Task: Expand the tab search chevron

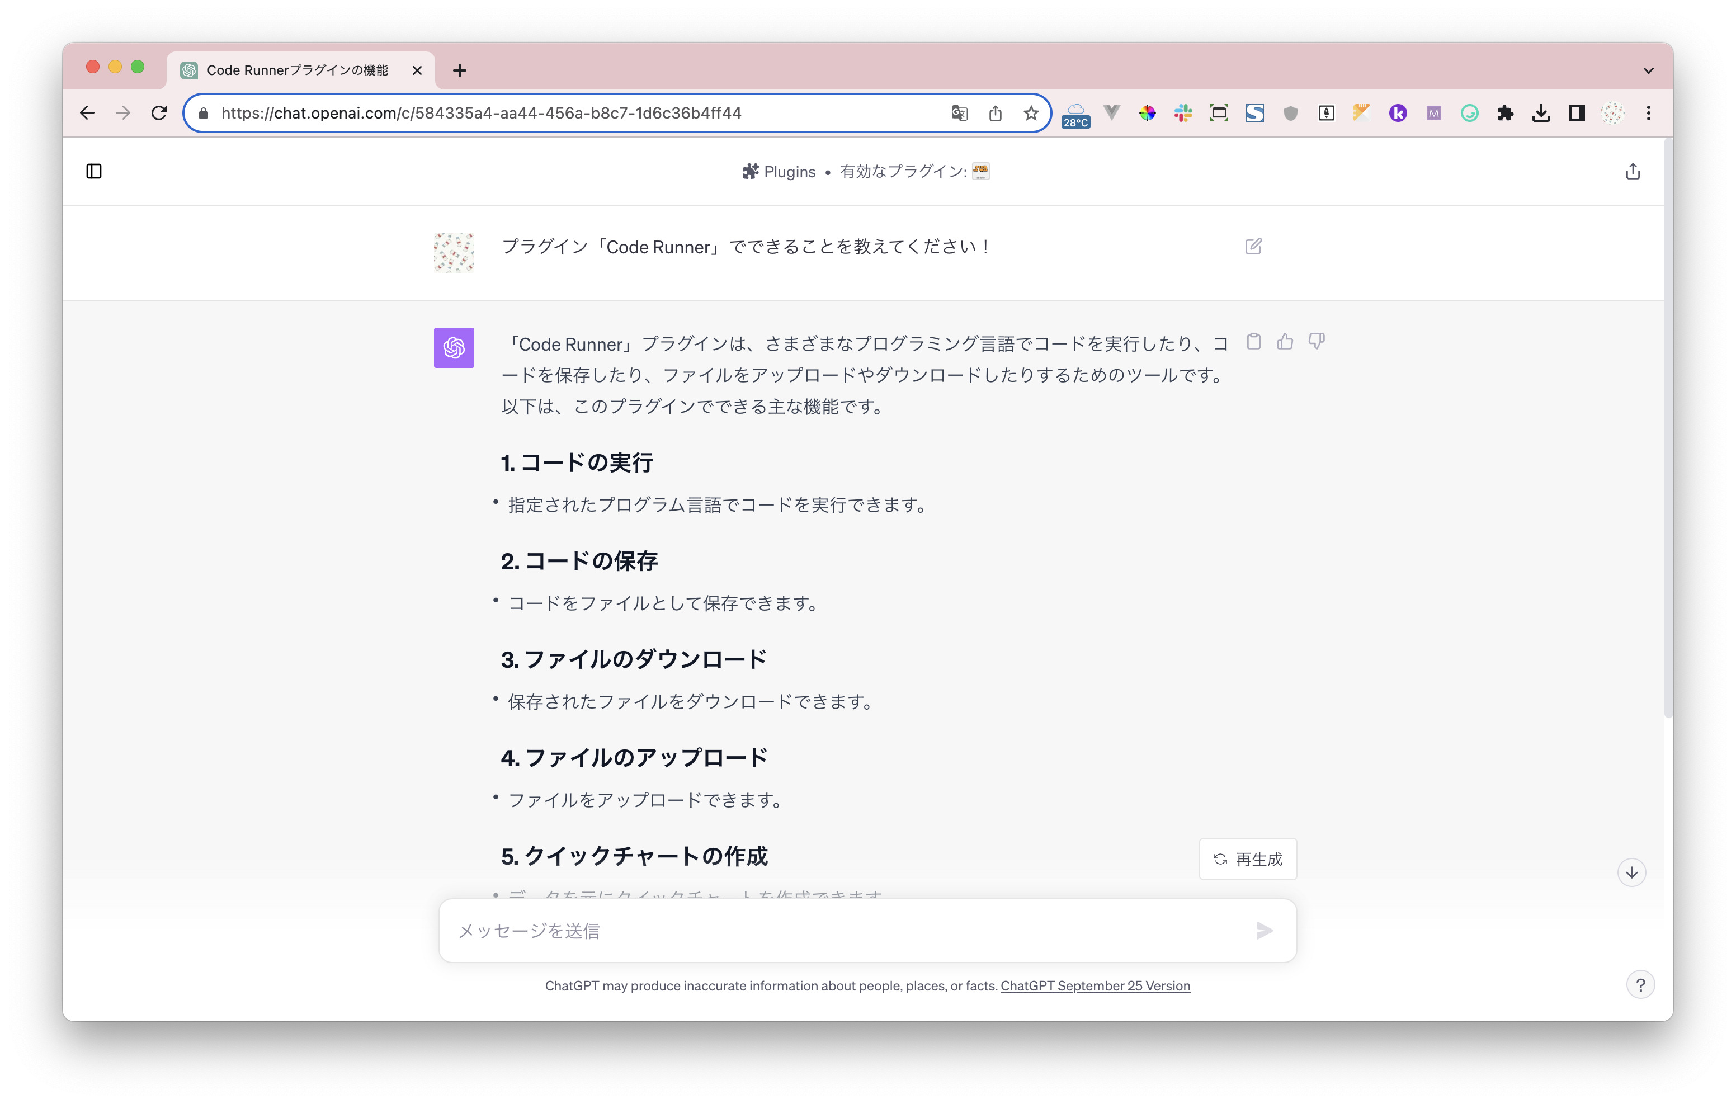Action: coord(1648,70)
